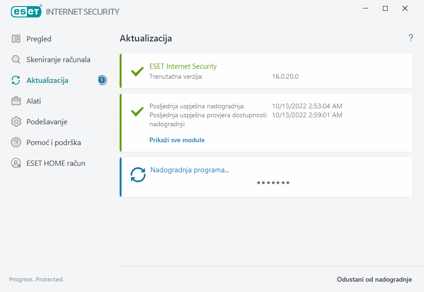Open help via question mark icon
Viewport: 424px width, 292px height.
411,38
